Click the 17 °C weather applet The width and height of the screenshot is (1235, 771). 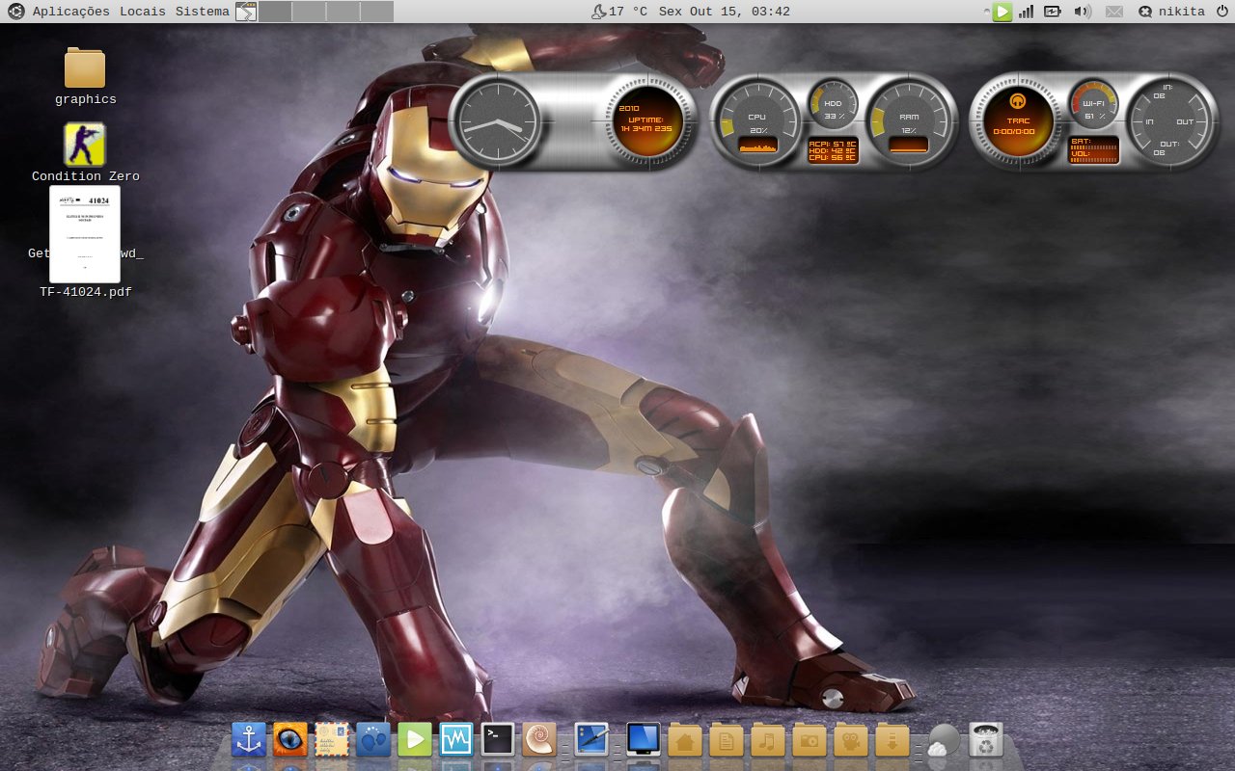[x=618, y=12]
